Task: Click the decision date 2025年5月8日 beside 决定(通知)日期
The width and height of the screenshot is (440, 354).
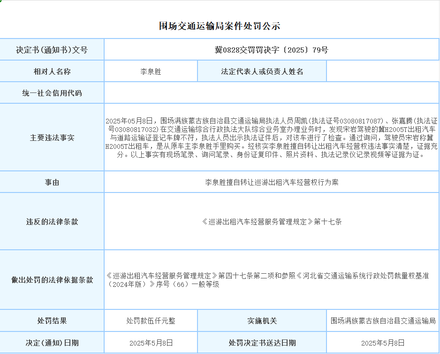Action: (151, 343)
